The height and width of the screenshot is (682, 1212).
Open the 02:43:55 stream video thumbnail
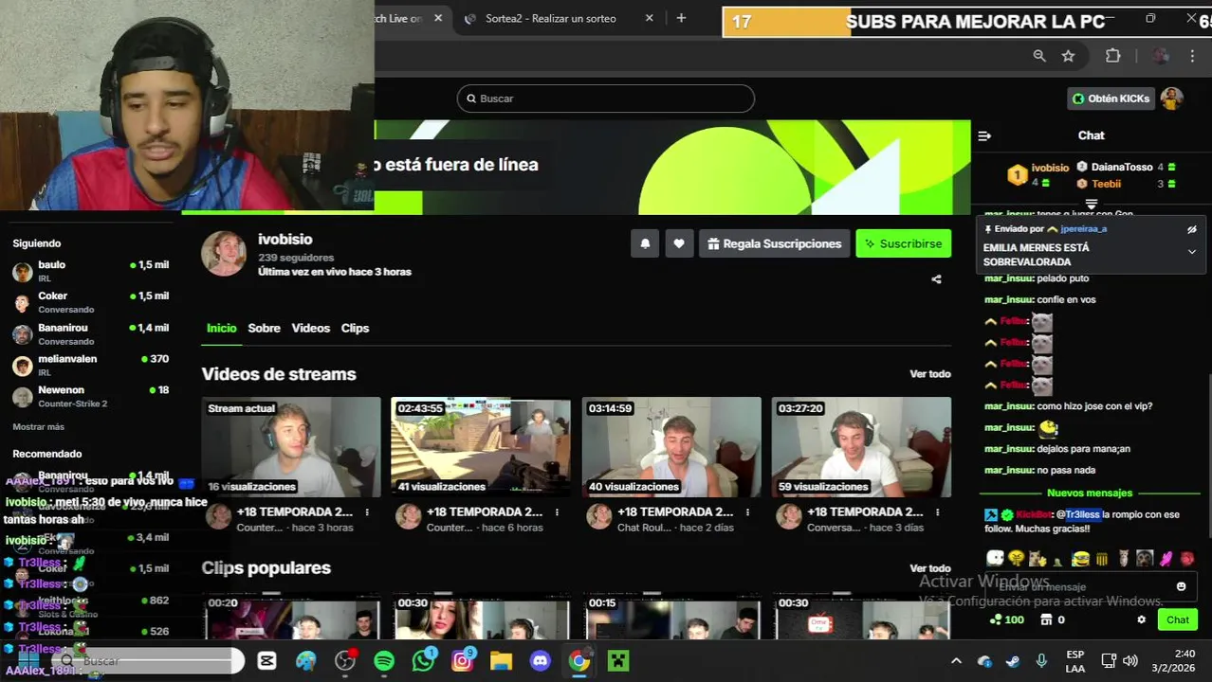pyautogui.click(x=481, y=447)
